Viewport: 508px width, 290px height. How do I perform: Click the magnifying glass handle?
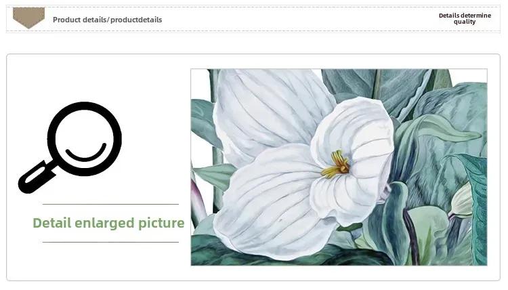(37, 178)
